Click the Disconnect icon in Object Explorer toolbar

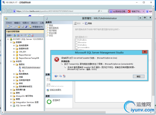click(x=18, y=35)
